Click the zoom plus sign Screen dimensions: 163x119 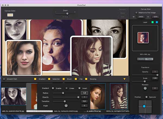[x=75, y=12]
